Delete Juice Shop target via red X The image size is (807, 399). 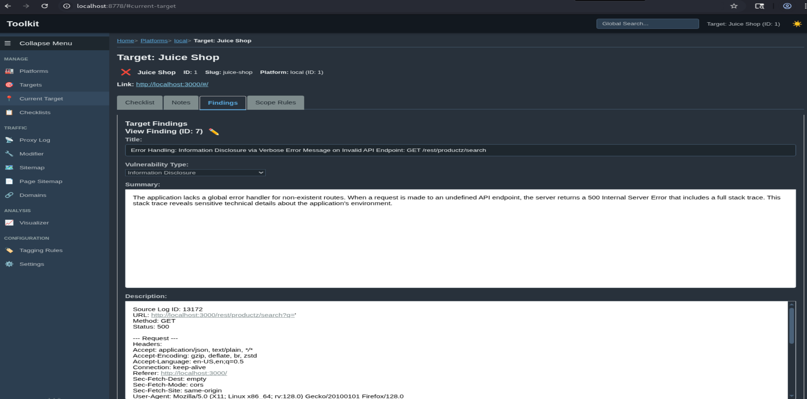click(126, 72)
